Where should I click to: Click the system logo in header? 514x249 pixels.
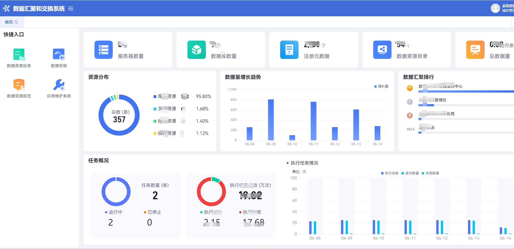6,9
